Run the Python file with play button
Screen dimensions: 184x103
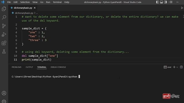tap(182, 8)
